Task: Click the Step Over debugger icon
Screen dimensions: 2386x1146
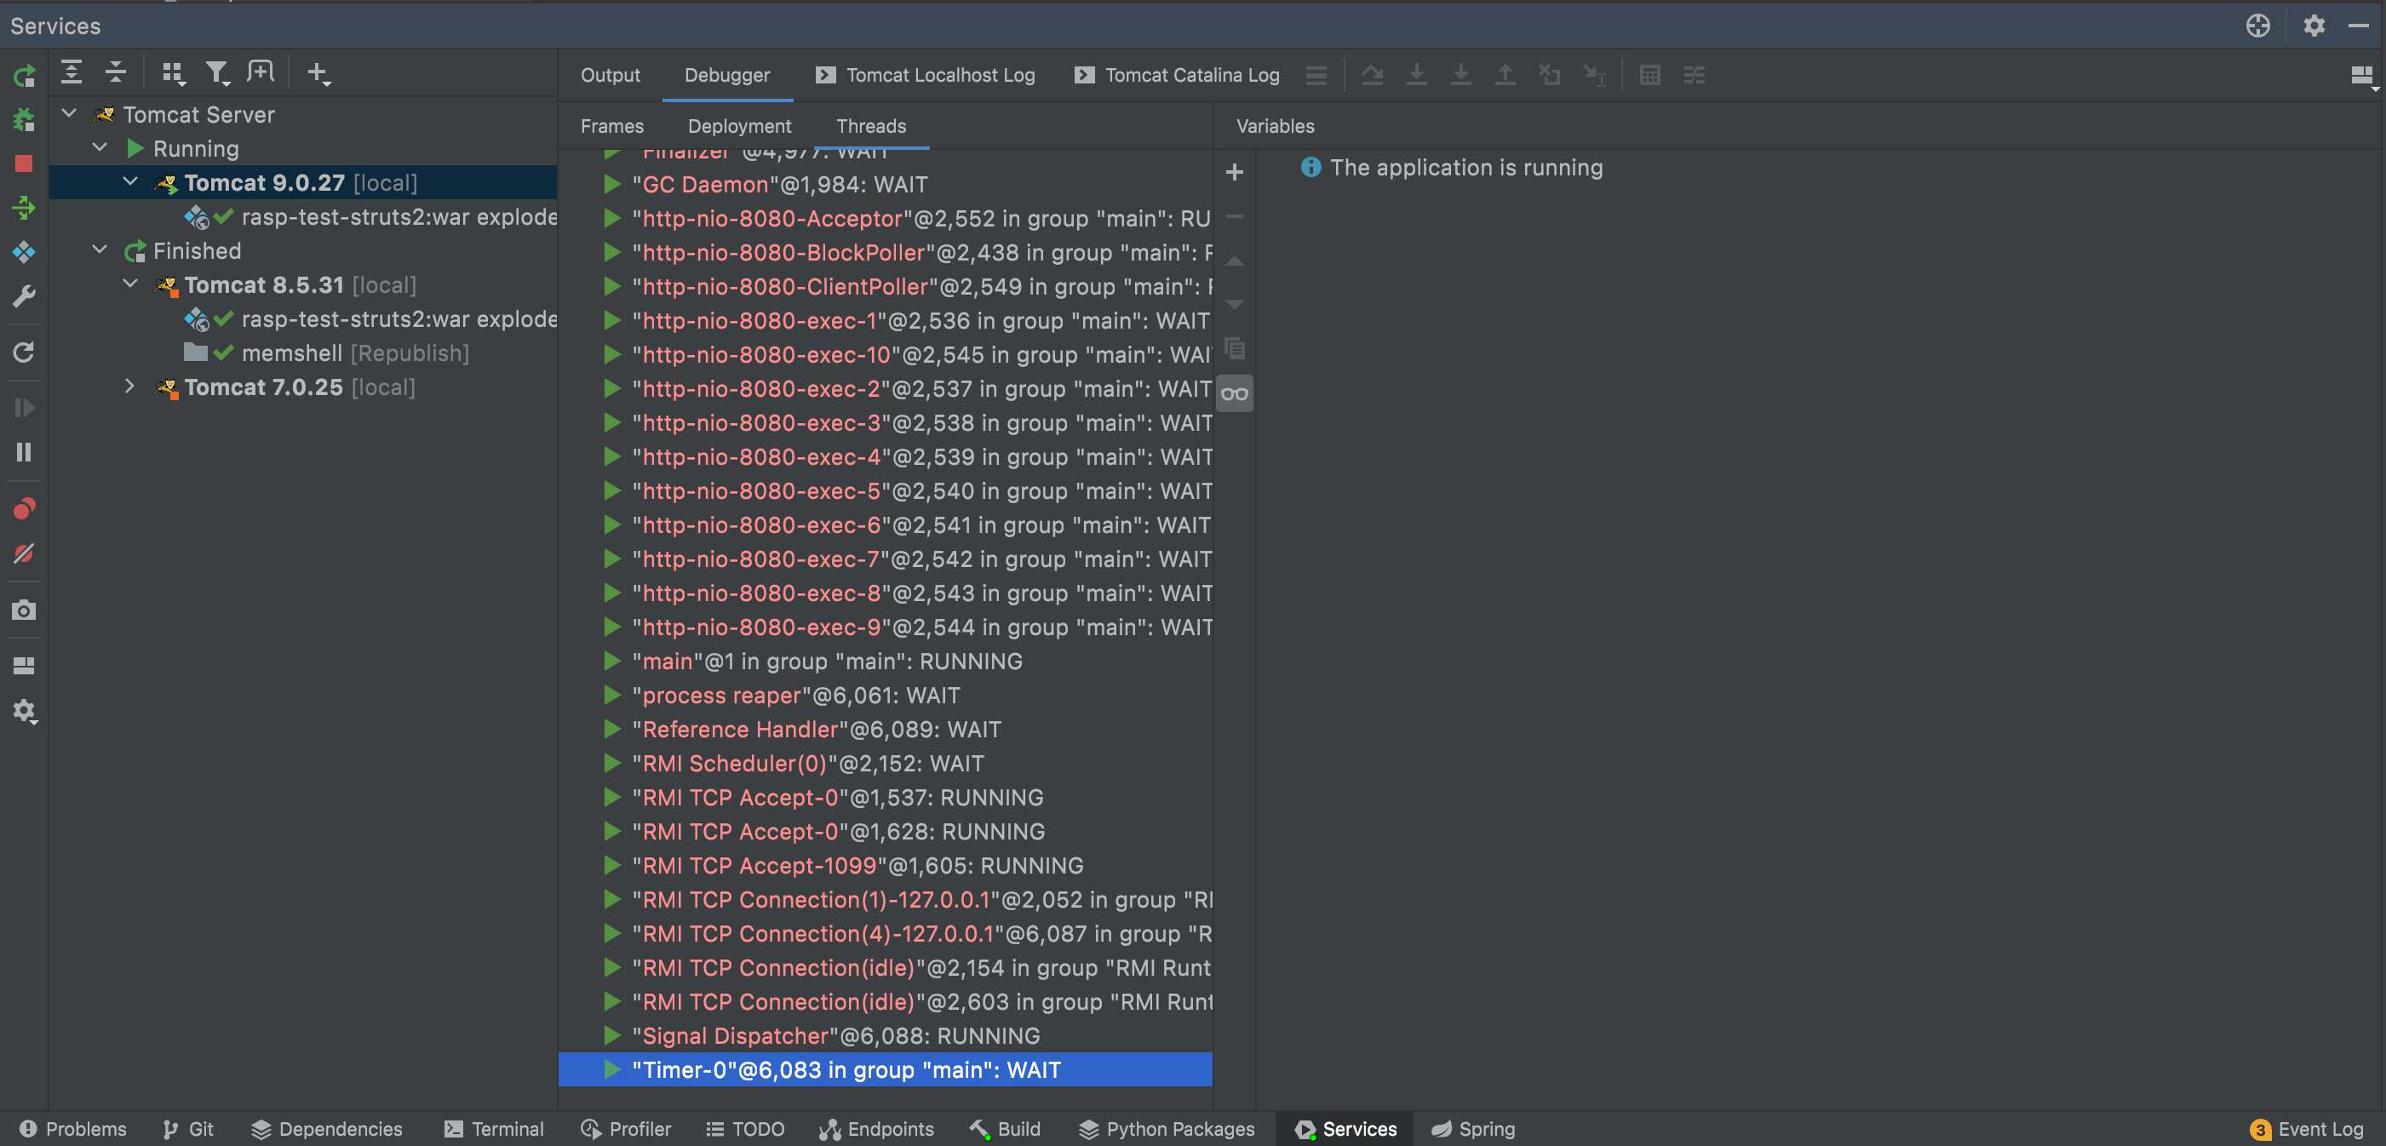Action: coord(1372,75)
